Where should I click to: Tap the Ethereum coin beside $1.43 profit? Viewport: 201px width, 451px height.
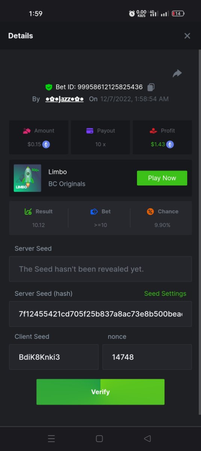click(170, 144)
